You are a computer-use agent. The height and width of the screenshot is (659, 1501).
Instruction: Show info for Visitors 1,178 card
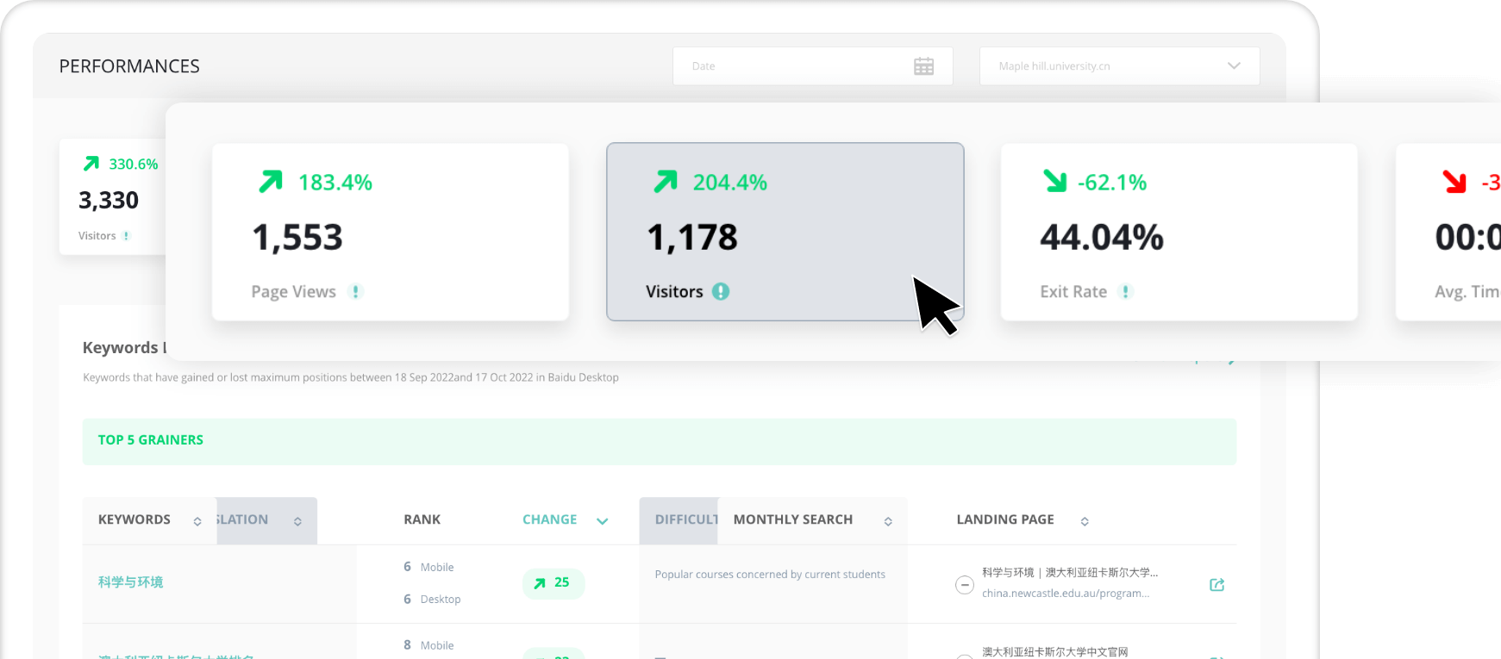(x=721, y=292)
